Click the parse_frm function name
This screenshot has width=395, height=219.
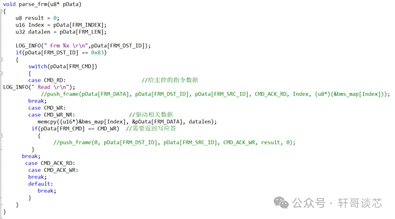[x=34, y=4]
